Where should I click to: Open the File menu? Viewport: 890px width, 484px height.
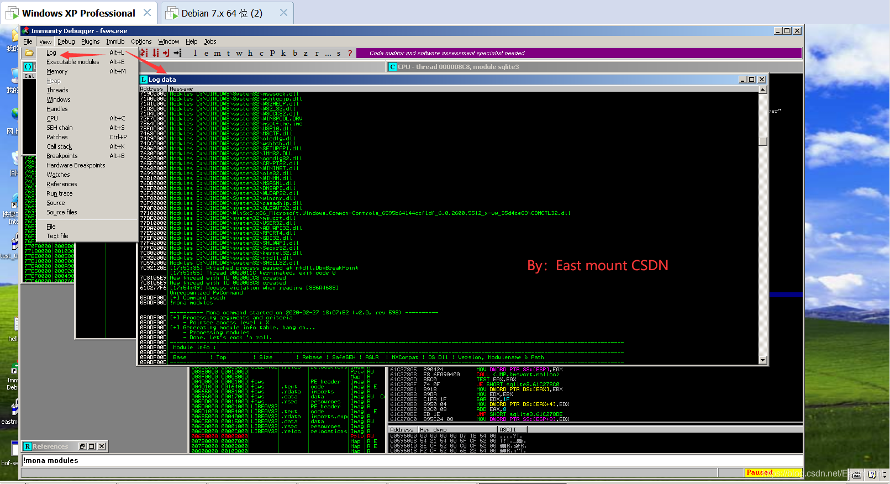pyautogui.click(x=28, y=41)
